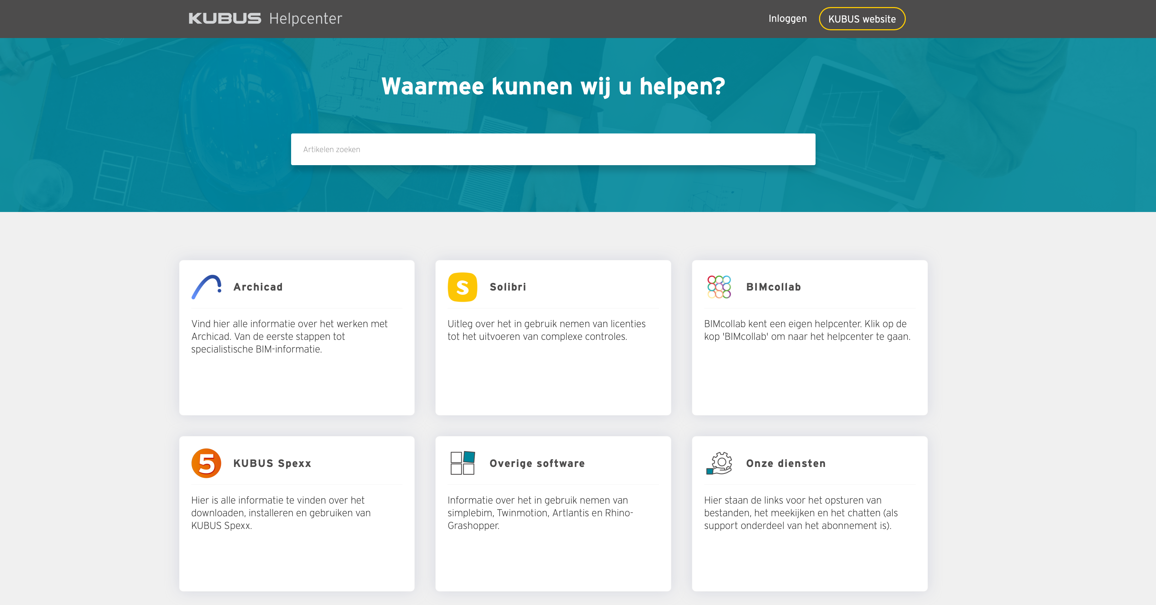This screenshot has width=1156, height=605.
Task: Open the Archicad category heading
Action: pyautogui.click(x=258, y=287)
